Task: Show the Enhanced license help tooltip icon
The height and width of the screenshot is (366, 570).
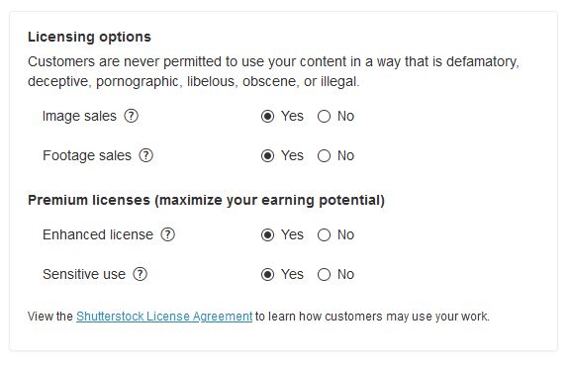Action: click(168, 234)
